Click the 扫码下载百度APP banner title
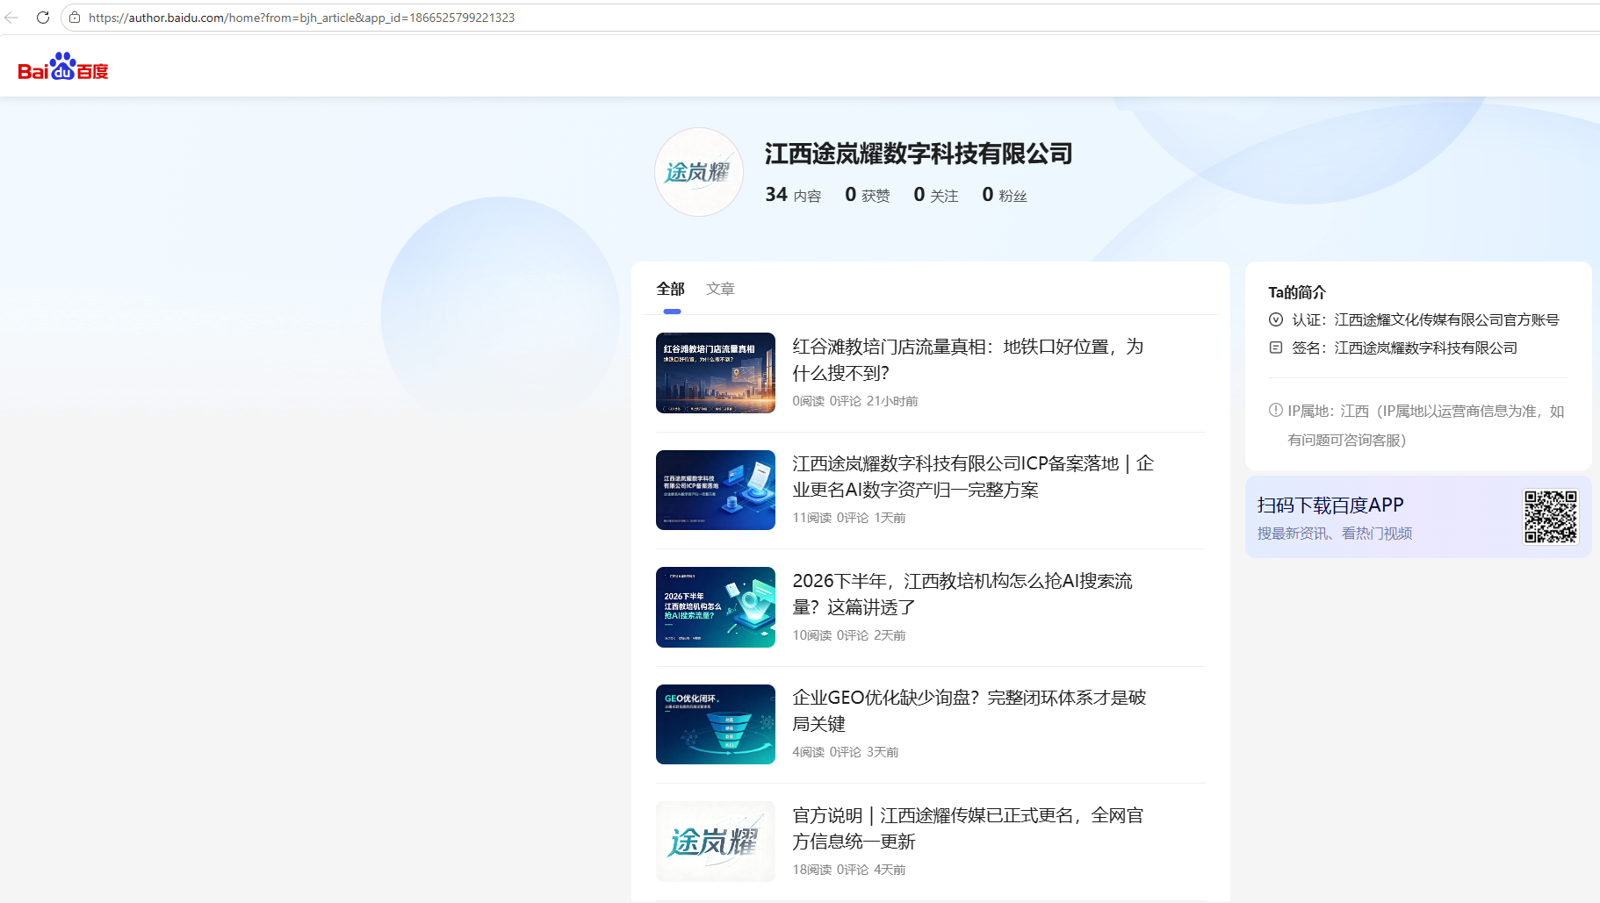 pyautogui.click(x=1330, y=505)
